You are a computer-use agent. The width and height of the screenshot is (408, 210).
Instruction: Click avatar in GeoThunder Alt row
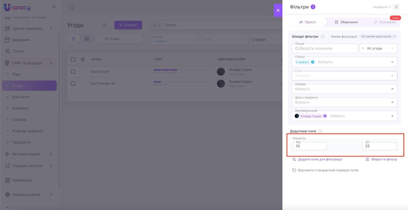click(221, 83)
